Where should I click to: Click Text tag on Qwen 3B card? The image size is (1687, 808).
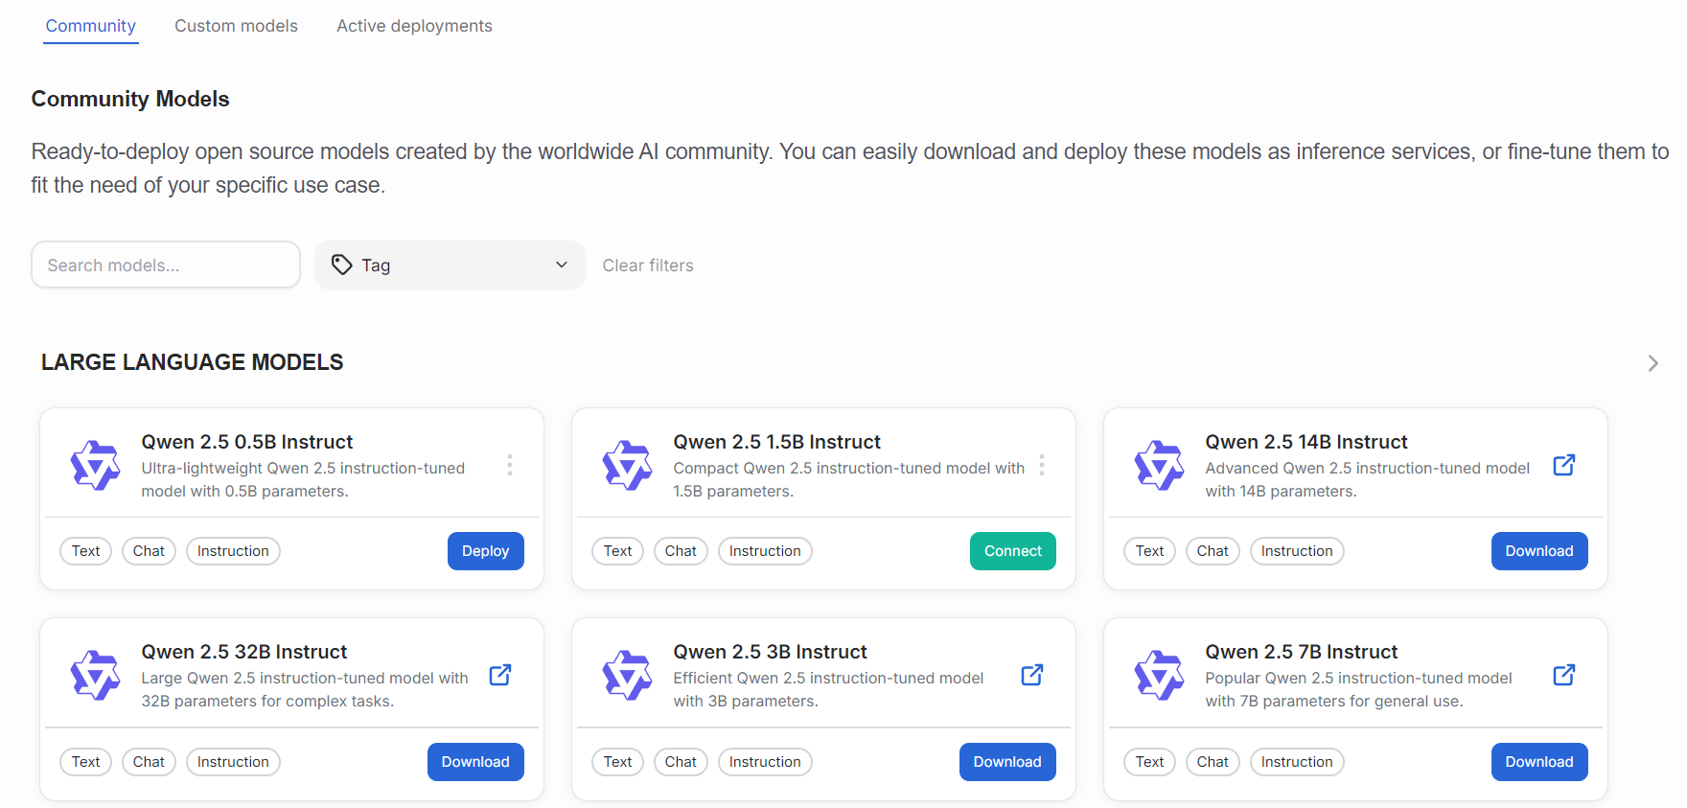tap(618, 762)
